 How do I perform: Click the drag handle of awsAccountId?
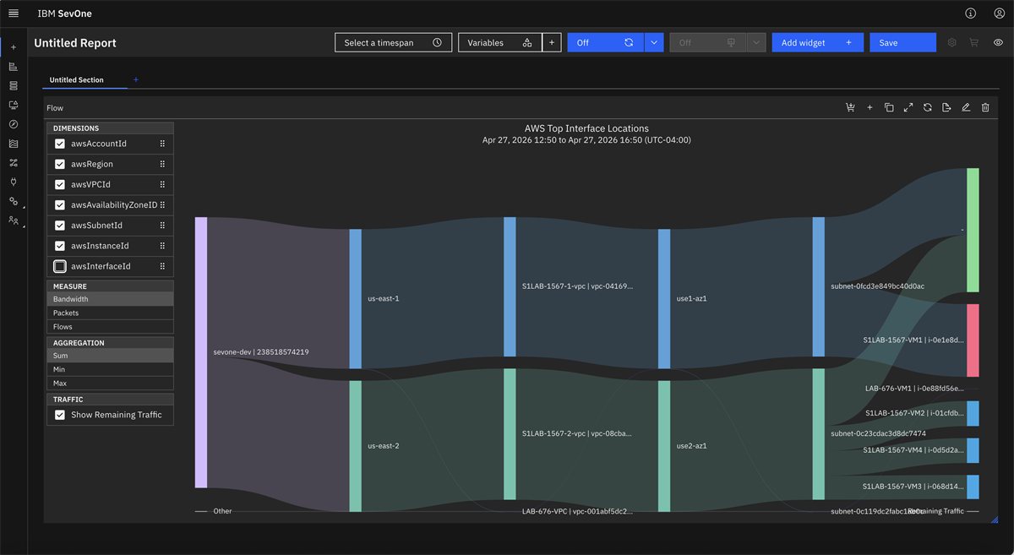[x=162, y=144]
